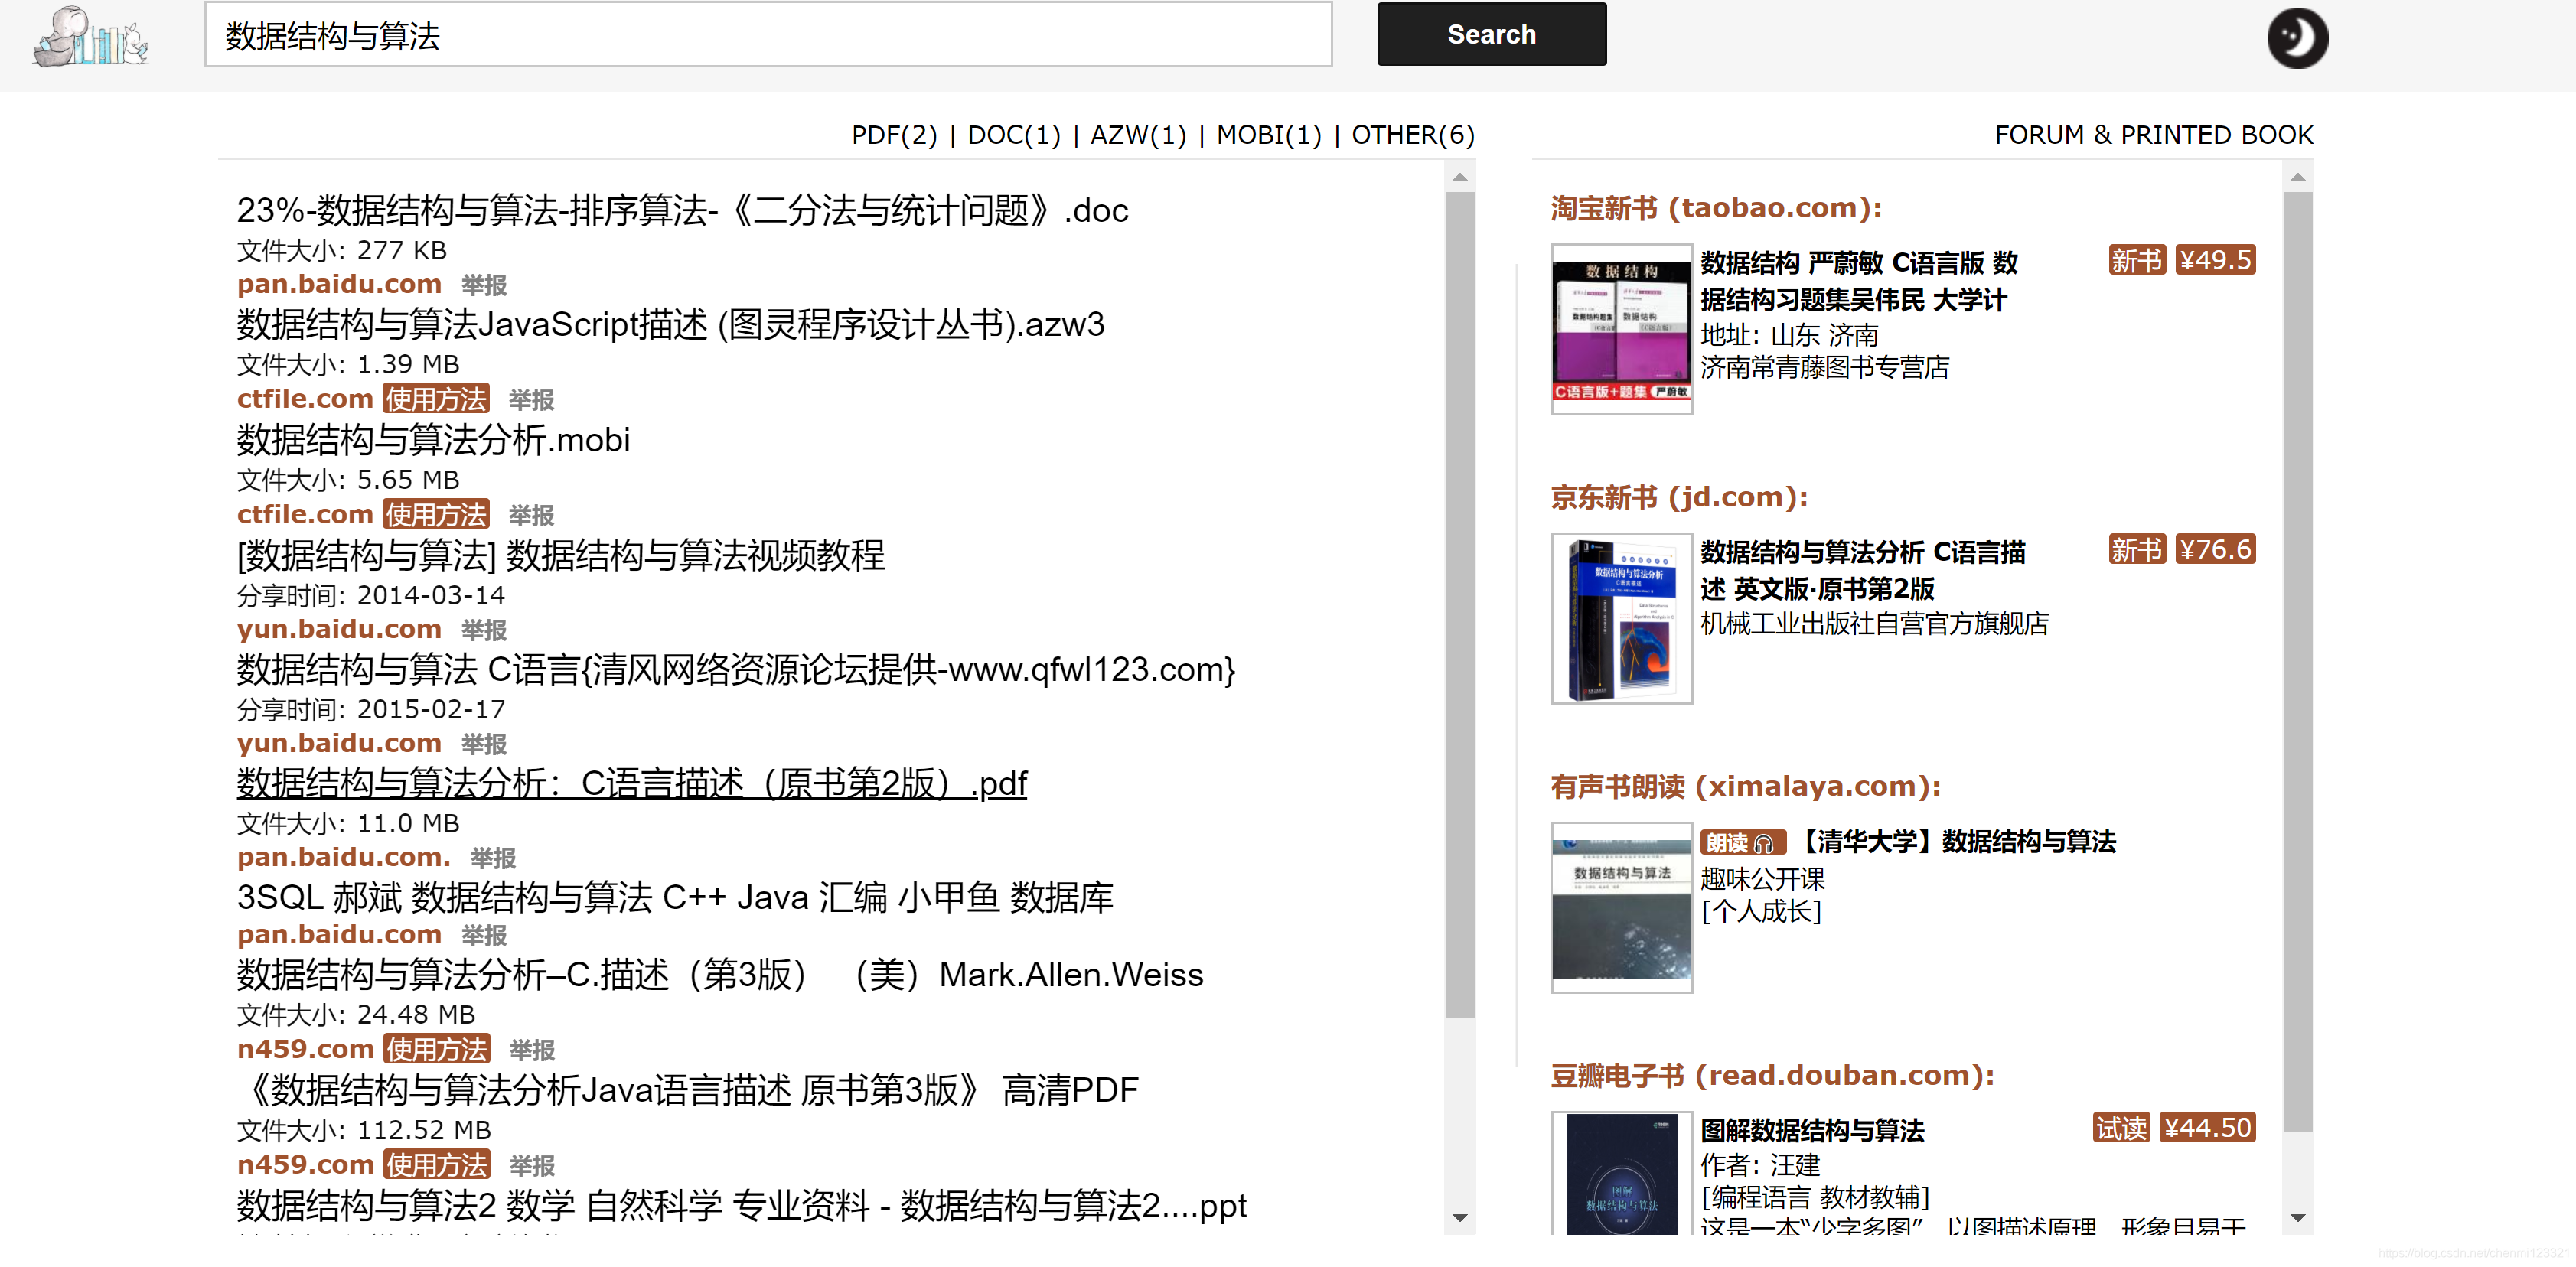This screenshot has width=2576, height=1267.
Task: Filter results by OTHER(6)
Action: 1413,135
